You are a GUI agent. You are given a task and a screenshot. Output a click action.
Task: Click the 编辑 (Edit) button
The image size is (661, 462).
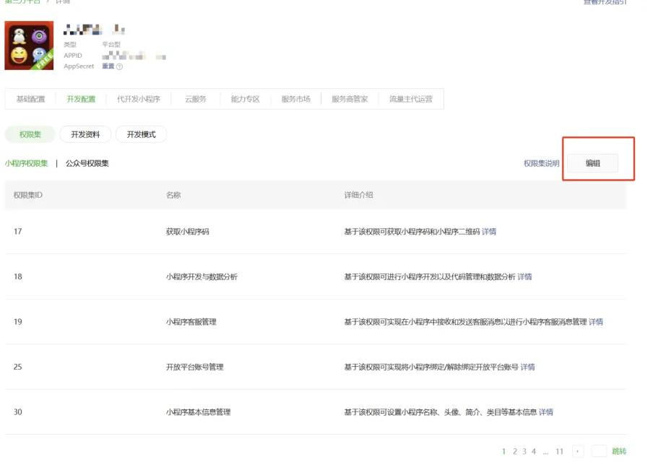pos(592,163)
